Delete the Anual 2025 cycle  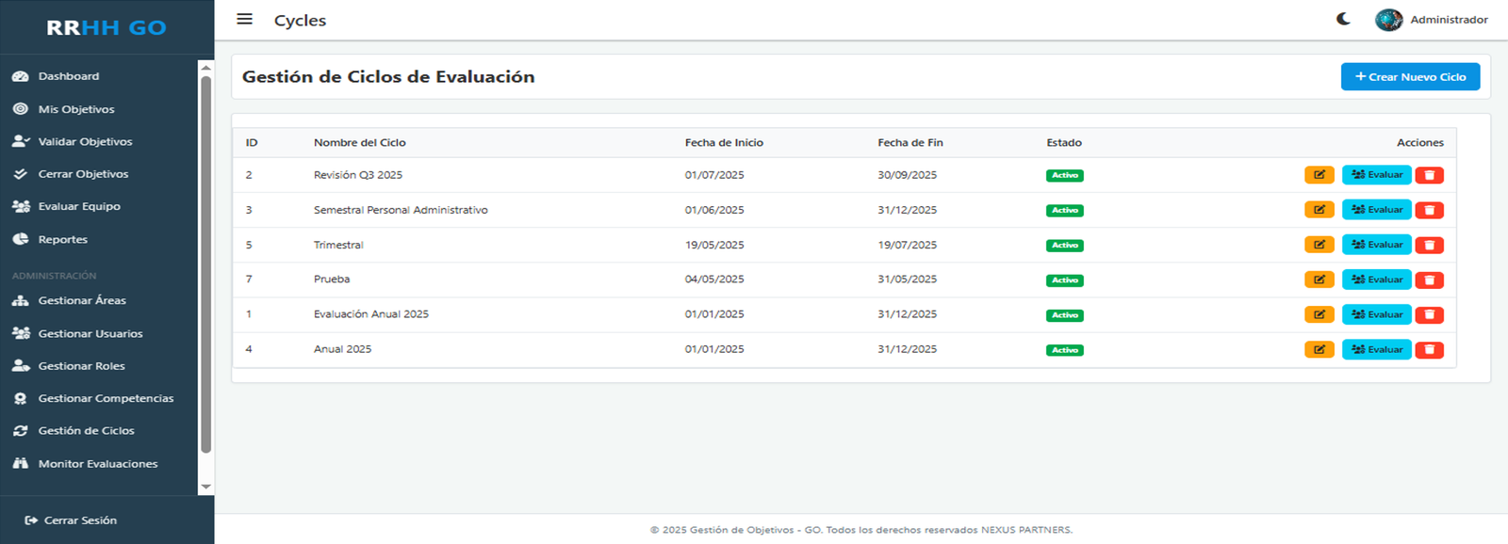(x=1429, y=349)
